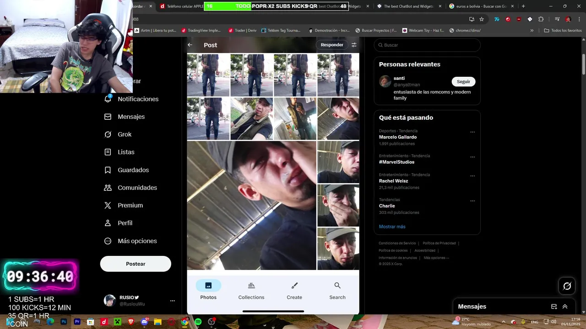This screenshot has width=586, height=329.
Task: Open the large crying selfie photo
Action: (x=251, y=205)
